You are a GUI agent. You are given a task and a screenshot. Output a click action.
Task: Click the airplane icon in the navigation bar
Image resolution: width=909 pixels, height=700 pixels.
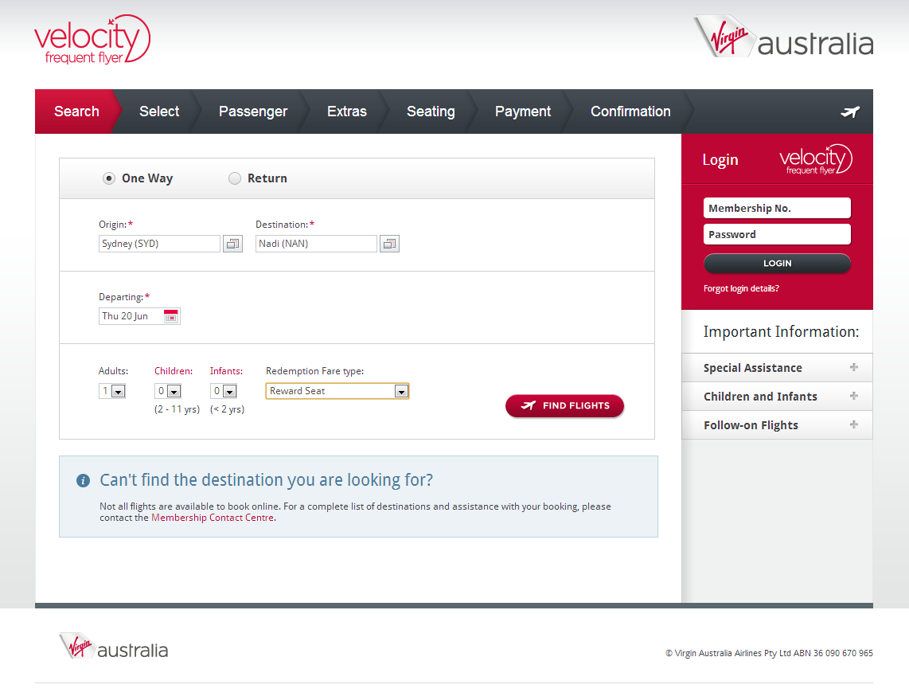850,111
